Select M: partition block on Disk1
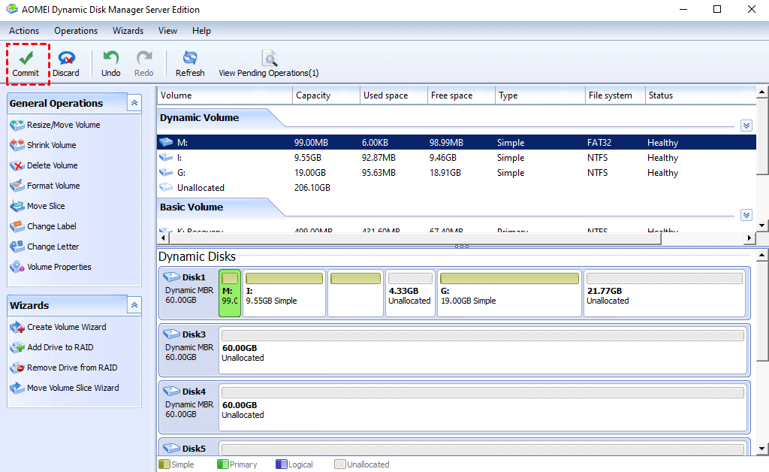Screen dimensions: 769x472 (230, 293)
